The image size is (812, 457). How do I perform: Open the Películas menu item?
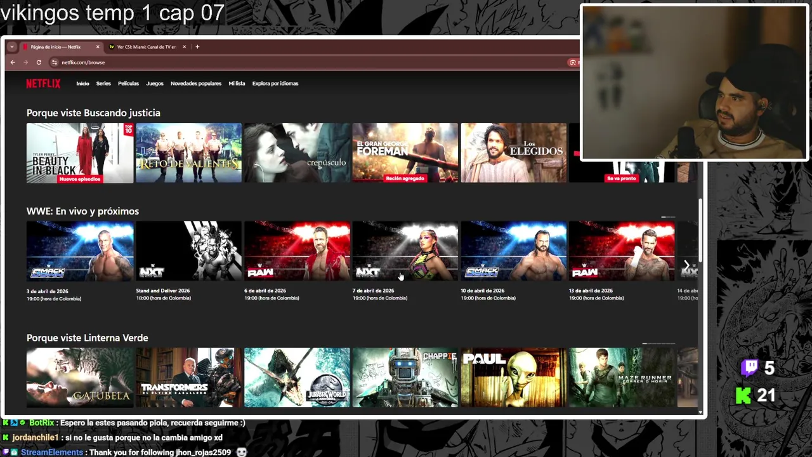(128, 83)
